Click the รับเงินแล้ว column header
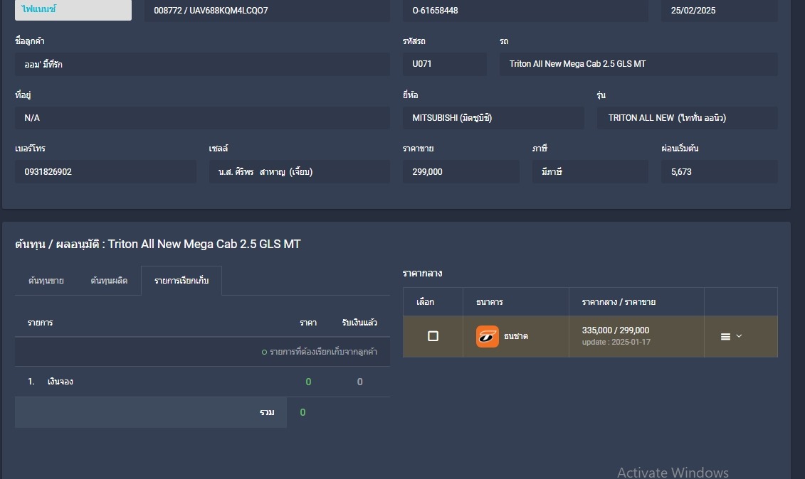This screenshot has height=479, width=805. click(x=359, y=323)
